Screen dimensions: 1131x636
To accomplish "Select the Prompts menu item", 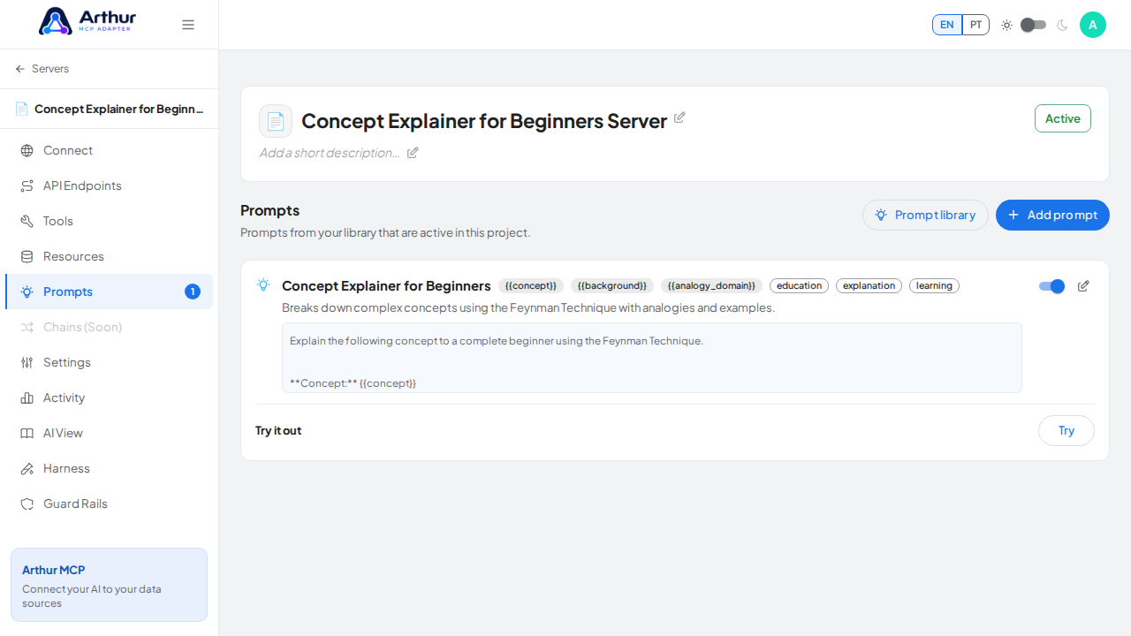I will 109,291.
